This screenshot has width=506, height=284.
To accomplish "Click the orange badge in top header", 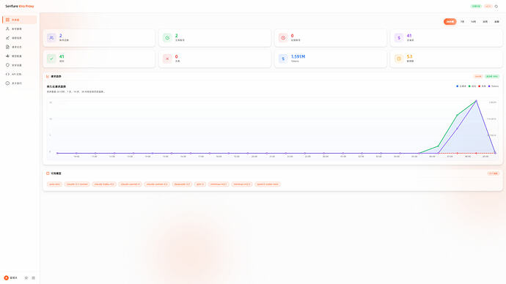I will [488, 6].
